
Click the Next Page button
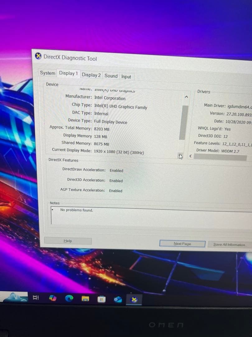[x=182, y=244]
